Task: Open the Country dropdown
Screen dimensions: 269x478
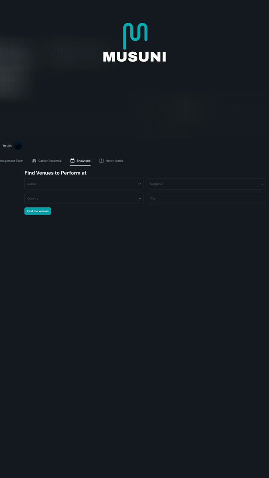Action: point(84,198)
